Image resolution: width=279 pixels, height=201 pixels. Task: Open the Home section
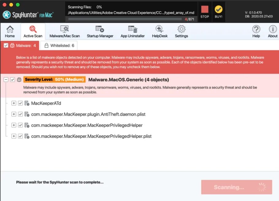(10, 32)
